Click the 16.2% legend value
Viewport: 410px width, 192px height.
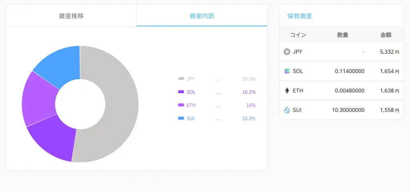tap(249, 92)
